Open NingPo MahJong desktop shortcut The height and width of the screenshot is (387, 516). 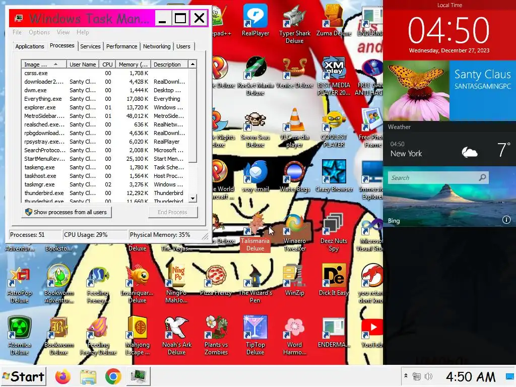(177, 284)
